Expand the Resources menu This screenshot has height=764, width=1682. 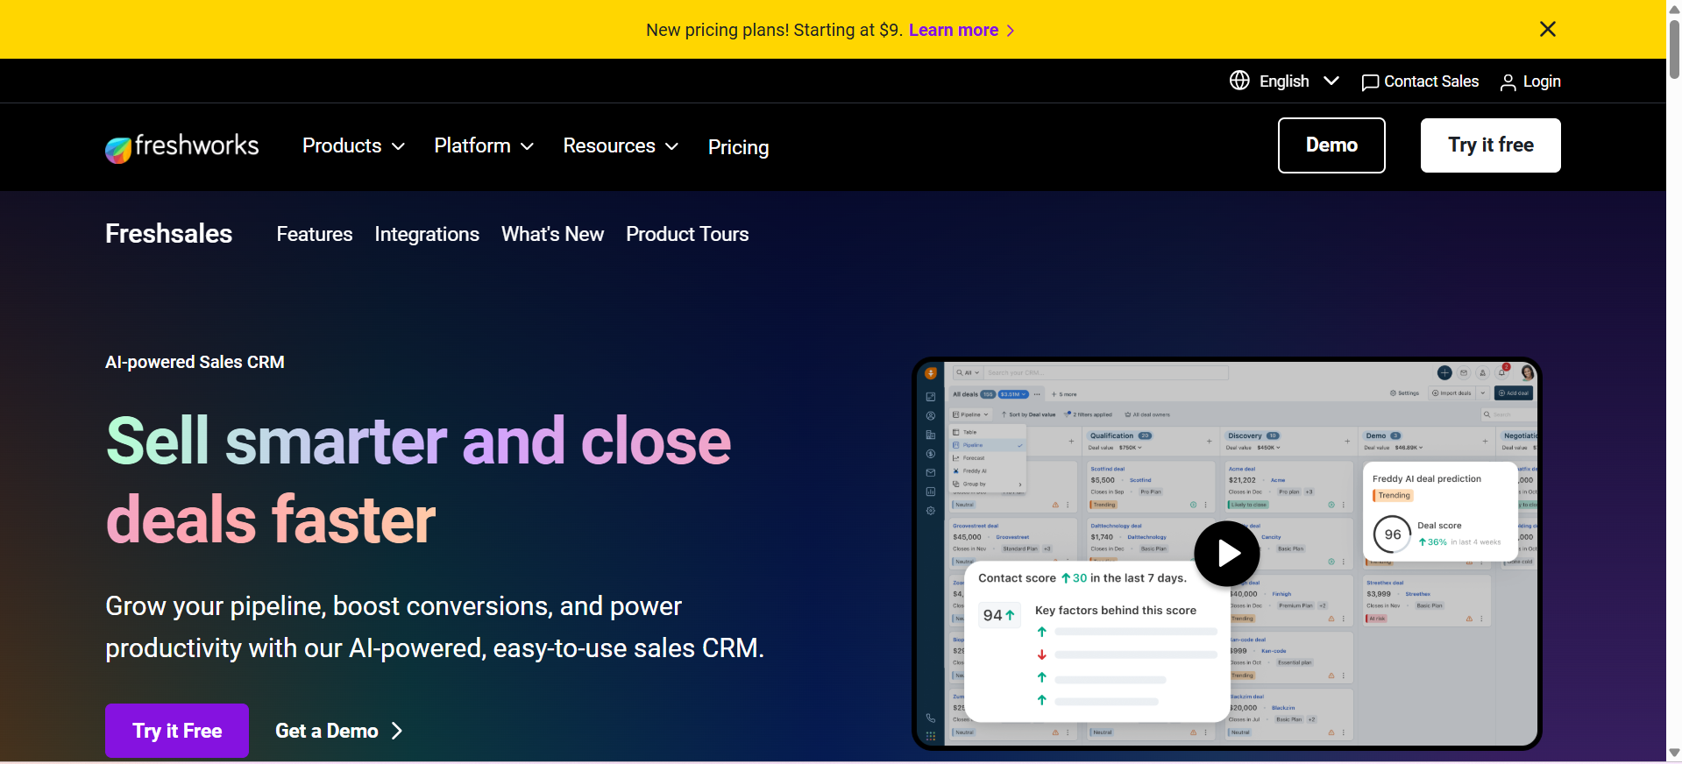pos(620,146)
